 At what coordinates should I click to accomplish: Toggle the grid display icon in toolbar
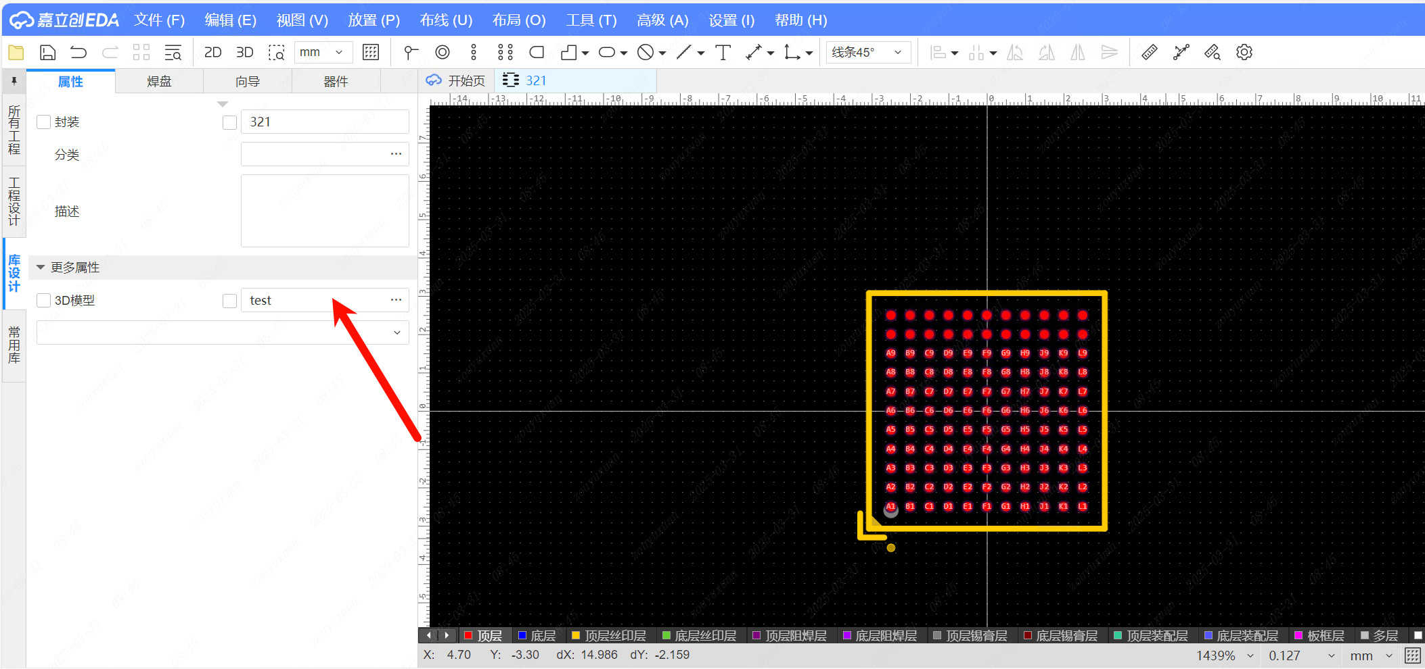click(371, 53)
